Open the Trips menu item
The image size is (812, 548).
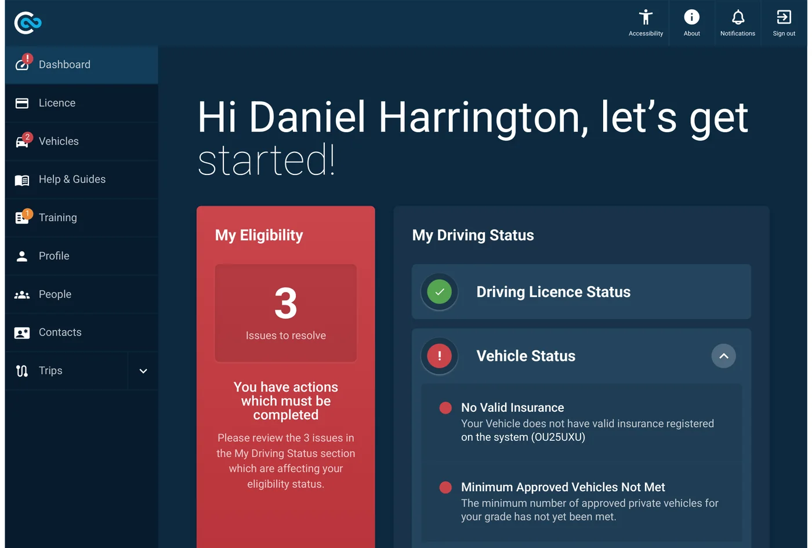point(66,371)
